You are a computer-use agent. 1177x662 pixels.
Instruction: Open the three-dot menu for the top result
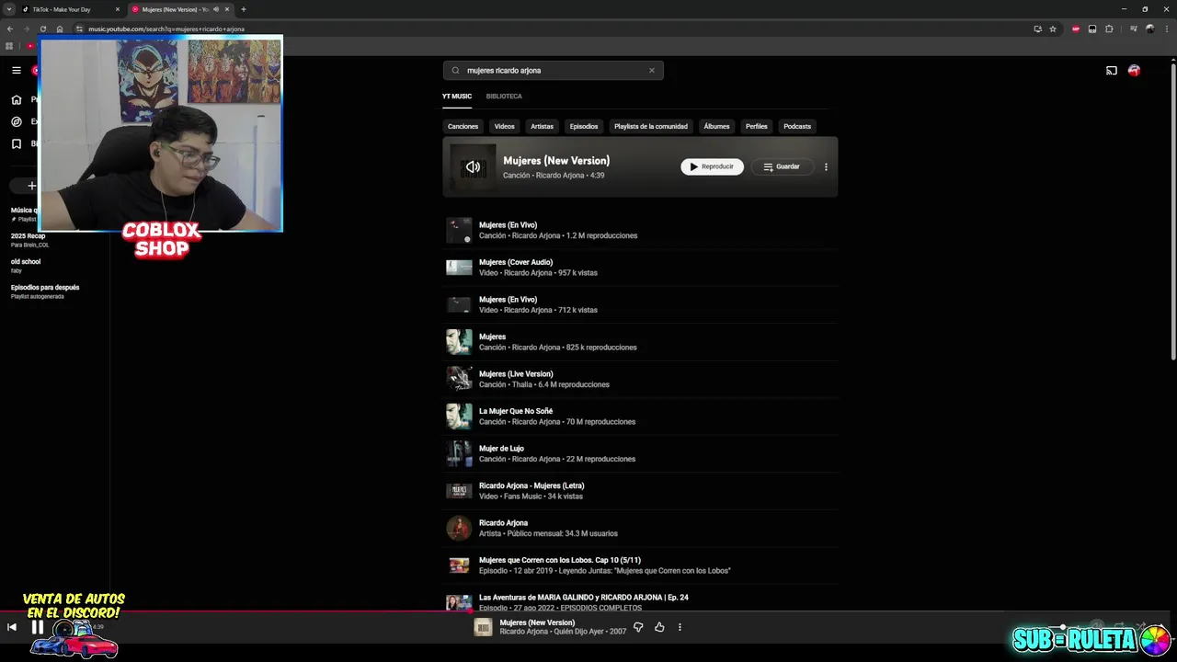826,166
